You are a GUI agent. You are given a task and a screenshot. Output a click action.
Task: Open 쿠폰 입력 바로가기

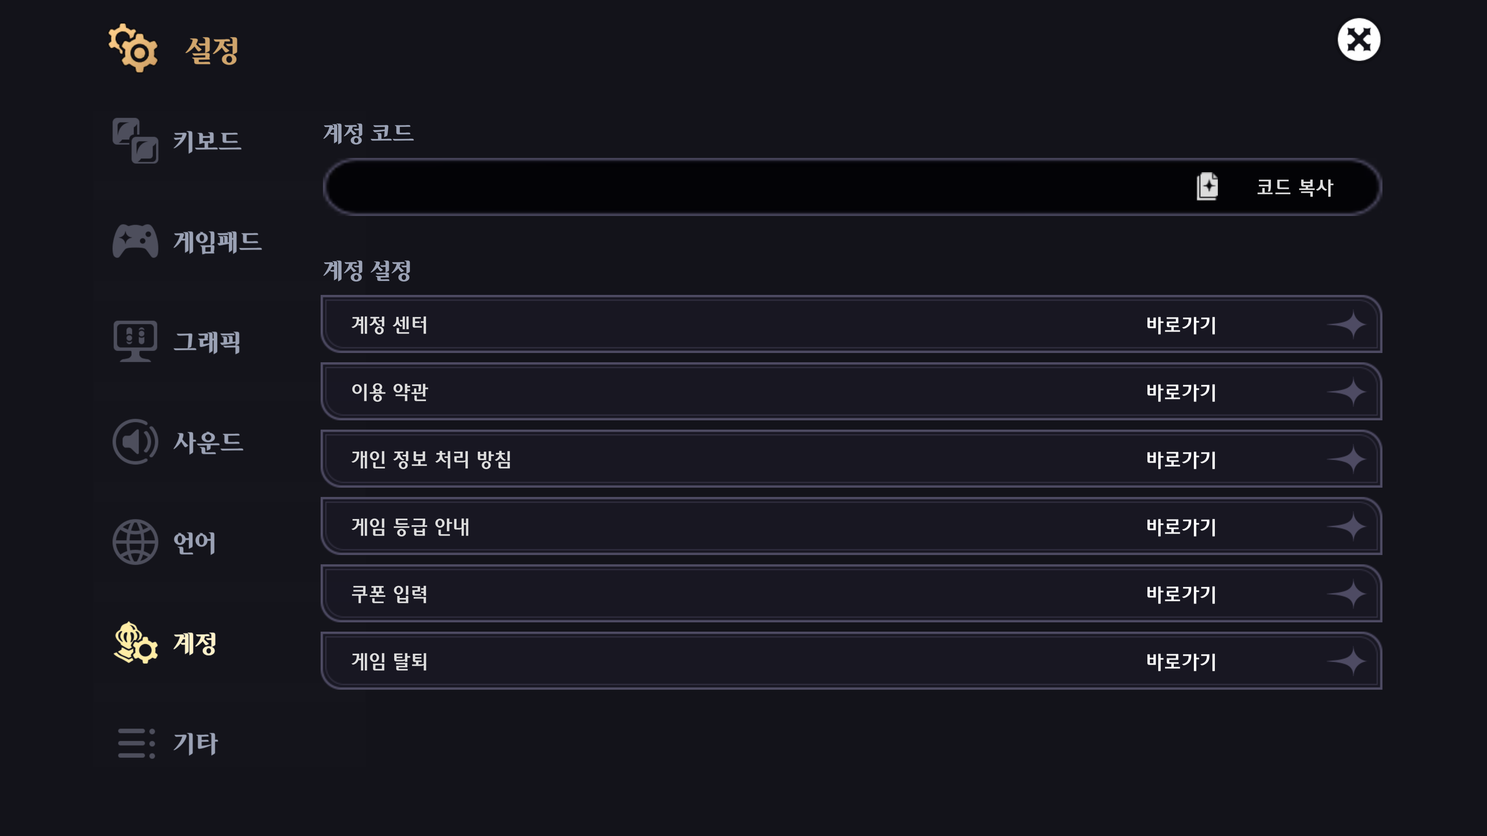(1181, 594)
